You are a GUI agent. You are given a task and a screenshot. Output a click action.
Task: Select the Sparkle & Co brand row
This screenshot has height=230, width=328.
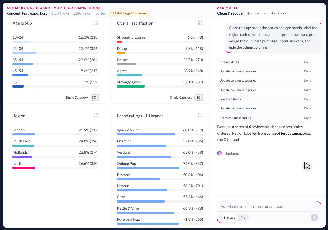(x=160, y=132)
